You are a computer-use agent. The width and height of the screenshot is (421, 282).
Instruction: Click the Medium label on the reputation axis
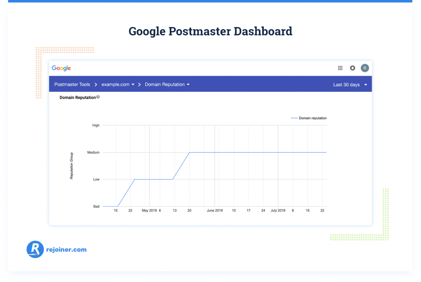click(x=94, y=152)
